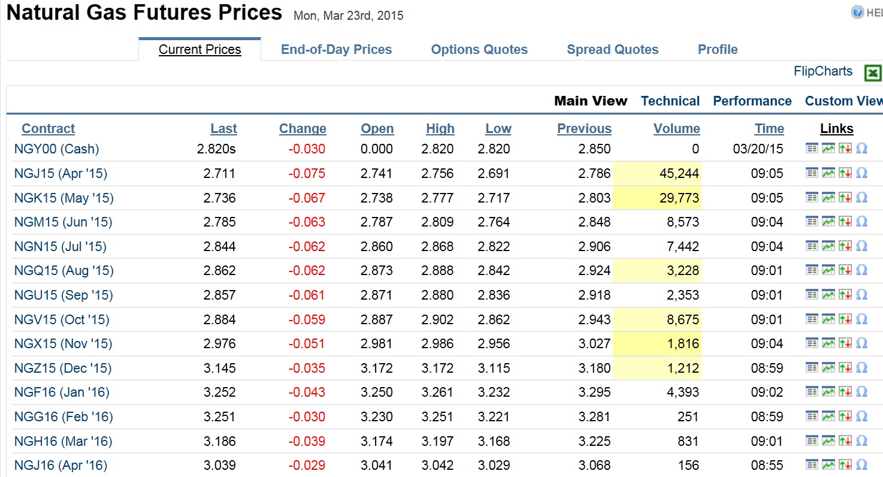This screenshot has height=477, width=883.
Task: Open the NGV15 (Oct '15) contract link
Action: pos(62,319)
